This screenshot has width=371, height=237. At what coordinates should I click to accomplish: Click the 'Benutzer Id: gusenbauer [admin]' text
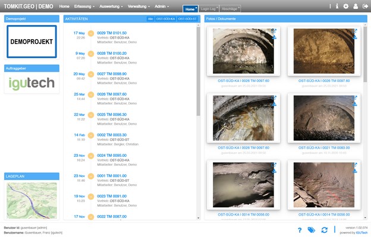(x=26, y=227)
